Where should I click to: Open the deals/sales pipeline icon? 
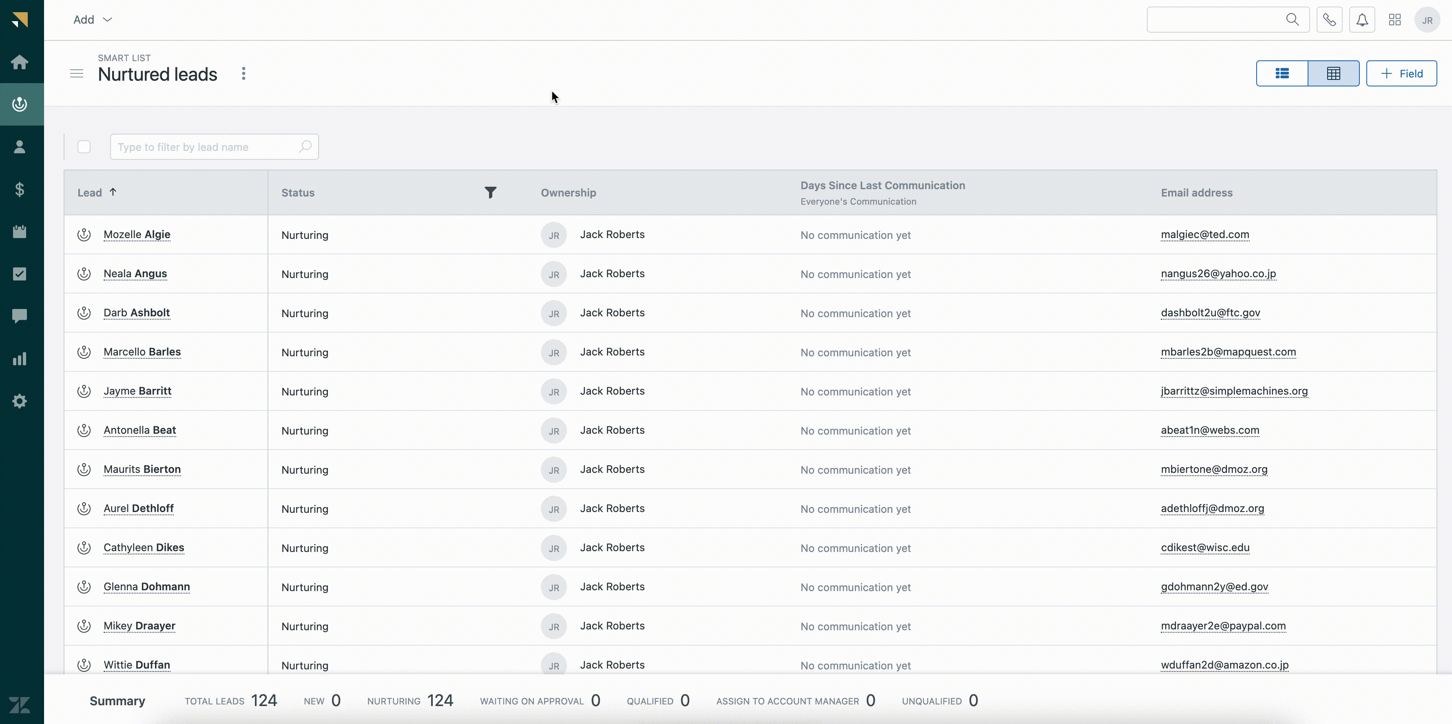20,189
